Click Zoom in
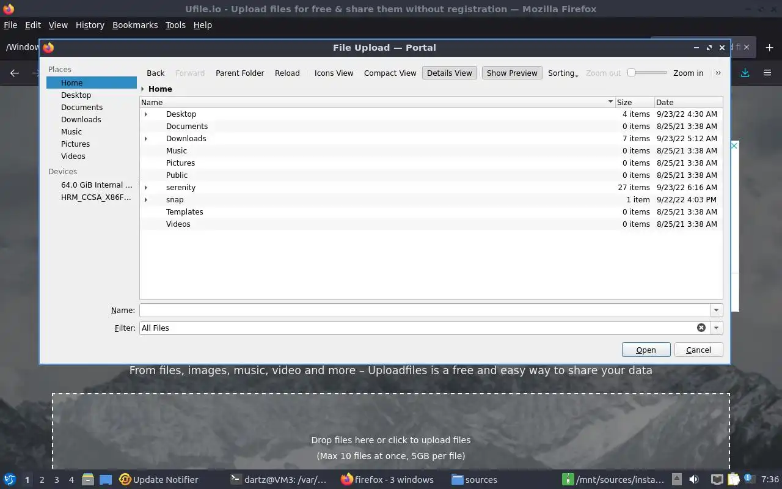Screen dimensions: 782x489 (688, 73)
